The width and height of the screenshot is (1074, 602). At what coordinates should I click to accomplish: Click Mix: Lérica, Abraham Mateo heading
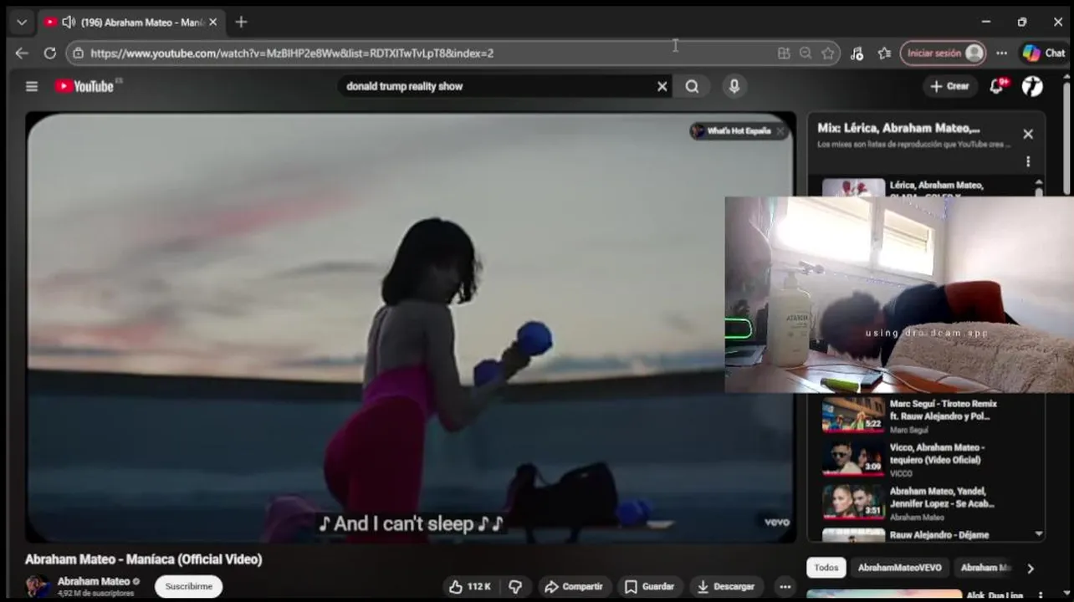898,129
